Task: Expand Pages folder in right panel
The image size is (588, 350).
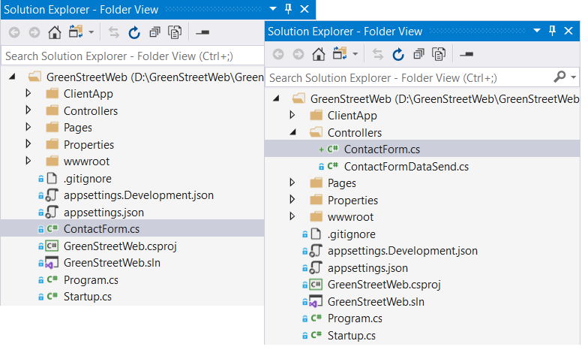Action: (292, 183)
